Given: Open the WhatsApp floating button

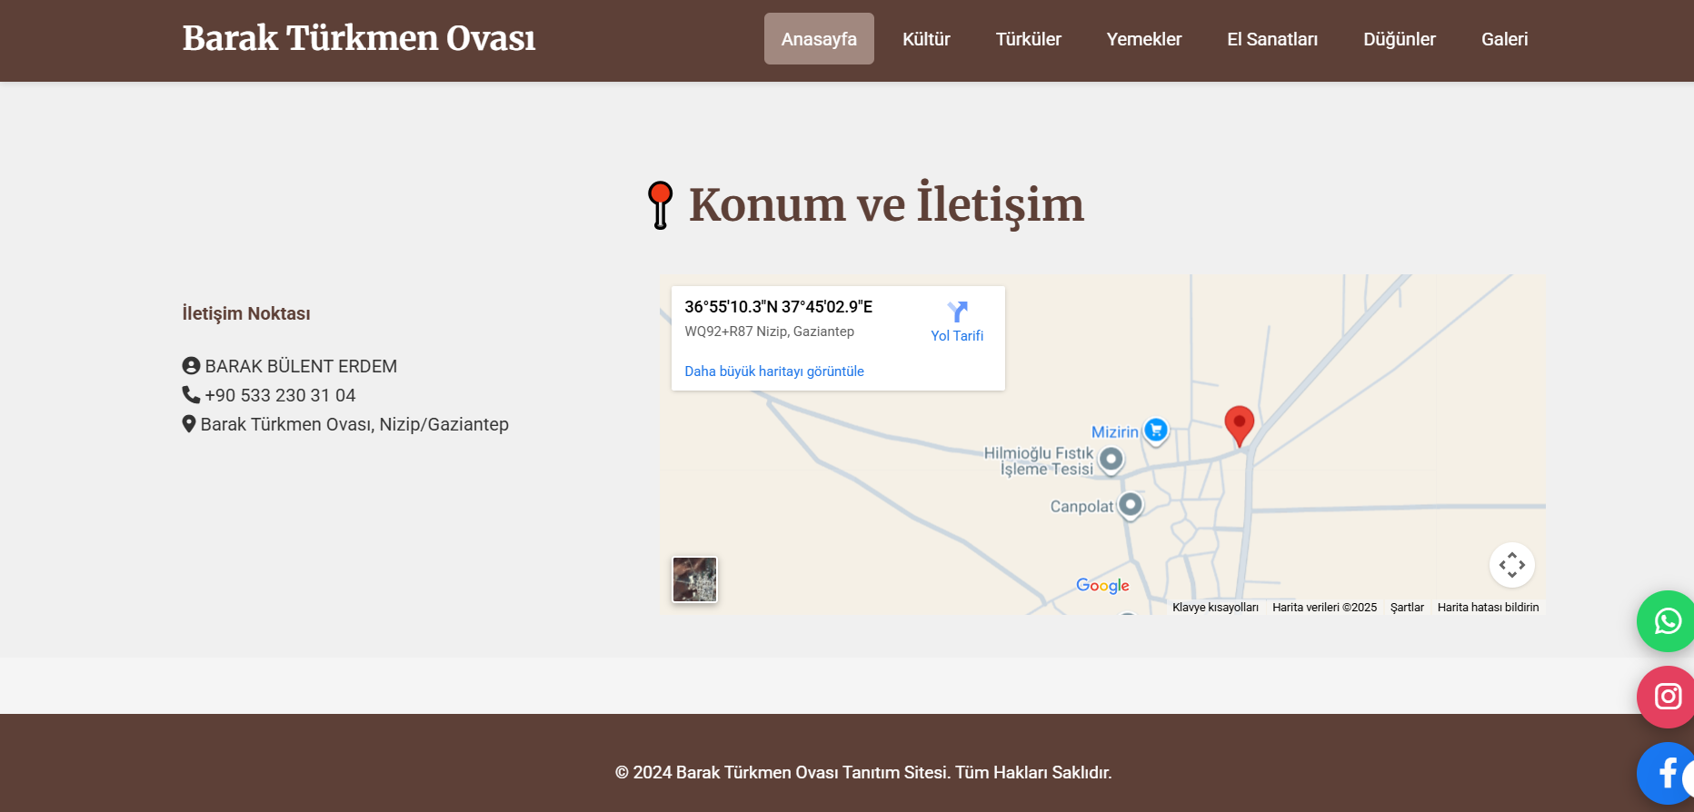Looking at the screenshot, I should coord(1667,621).
